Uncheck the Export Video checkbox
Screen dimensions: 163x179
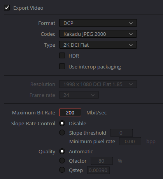coord(7,8)
